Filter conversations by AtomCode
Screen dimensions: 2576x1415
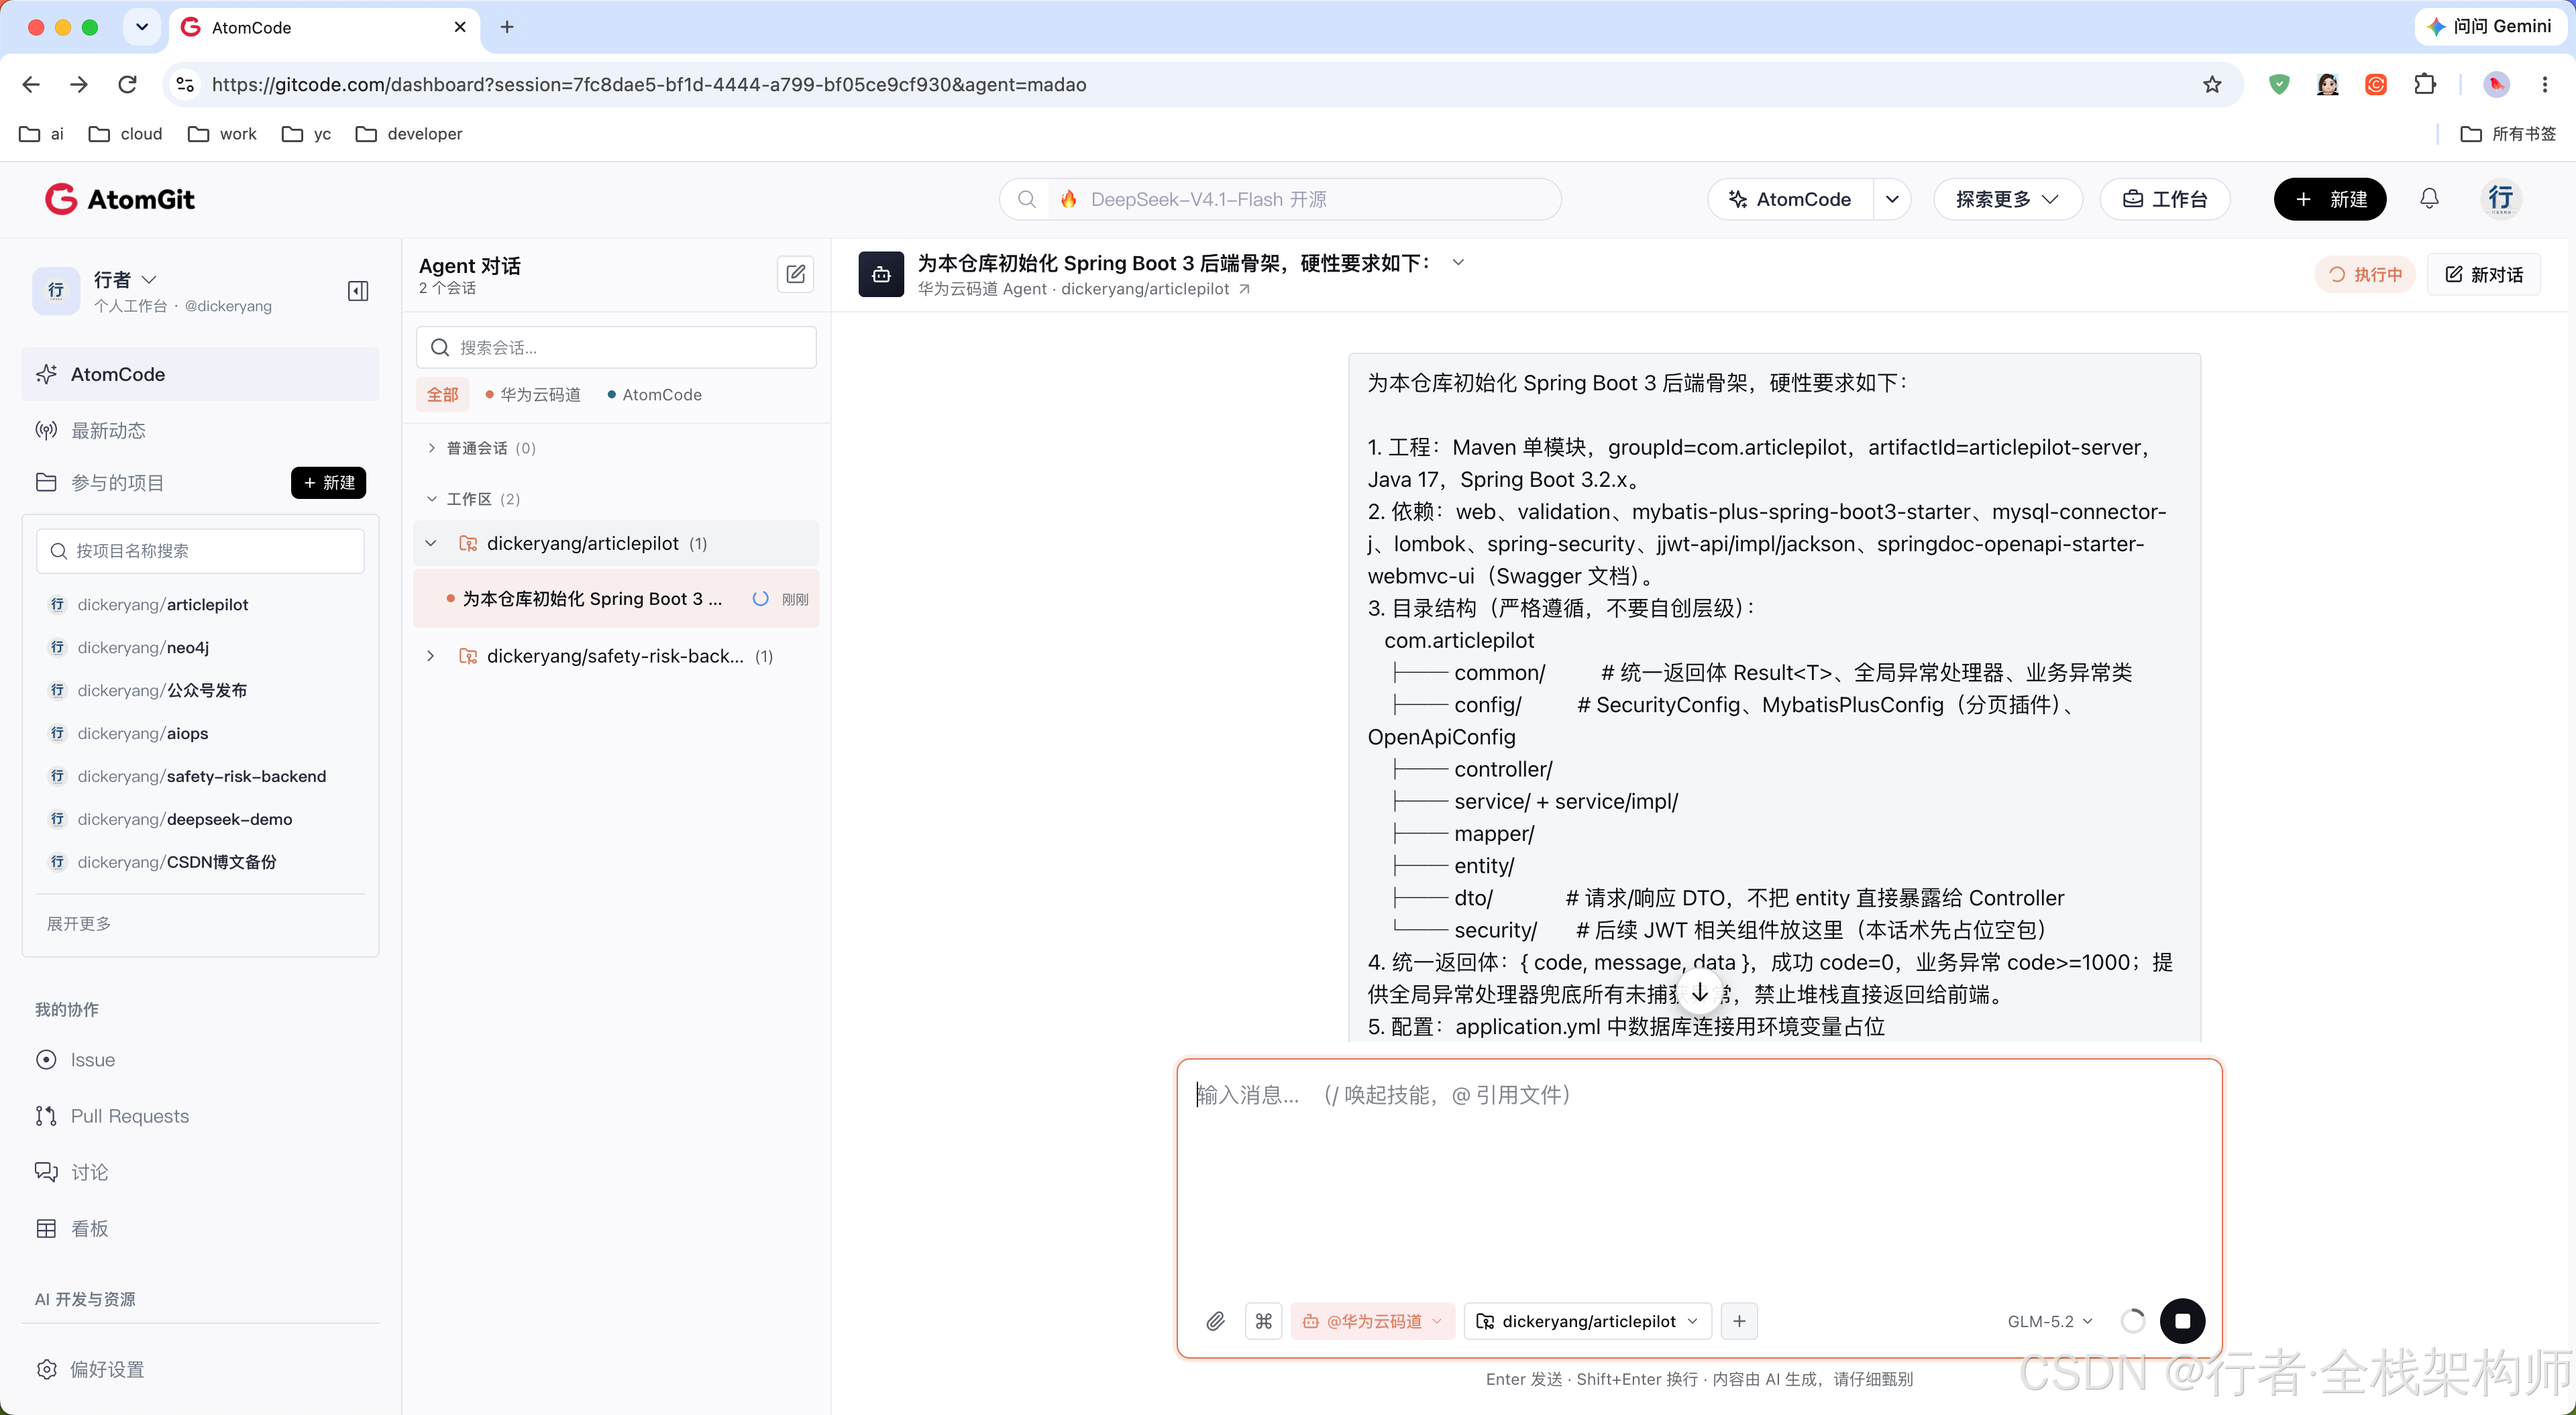[x=654, y=395]
